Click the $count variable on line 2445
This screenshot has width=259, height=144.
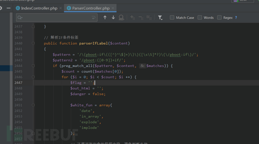pyautogui.click(x=68, y=71)
